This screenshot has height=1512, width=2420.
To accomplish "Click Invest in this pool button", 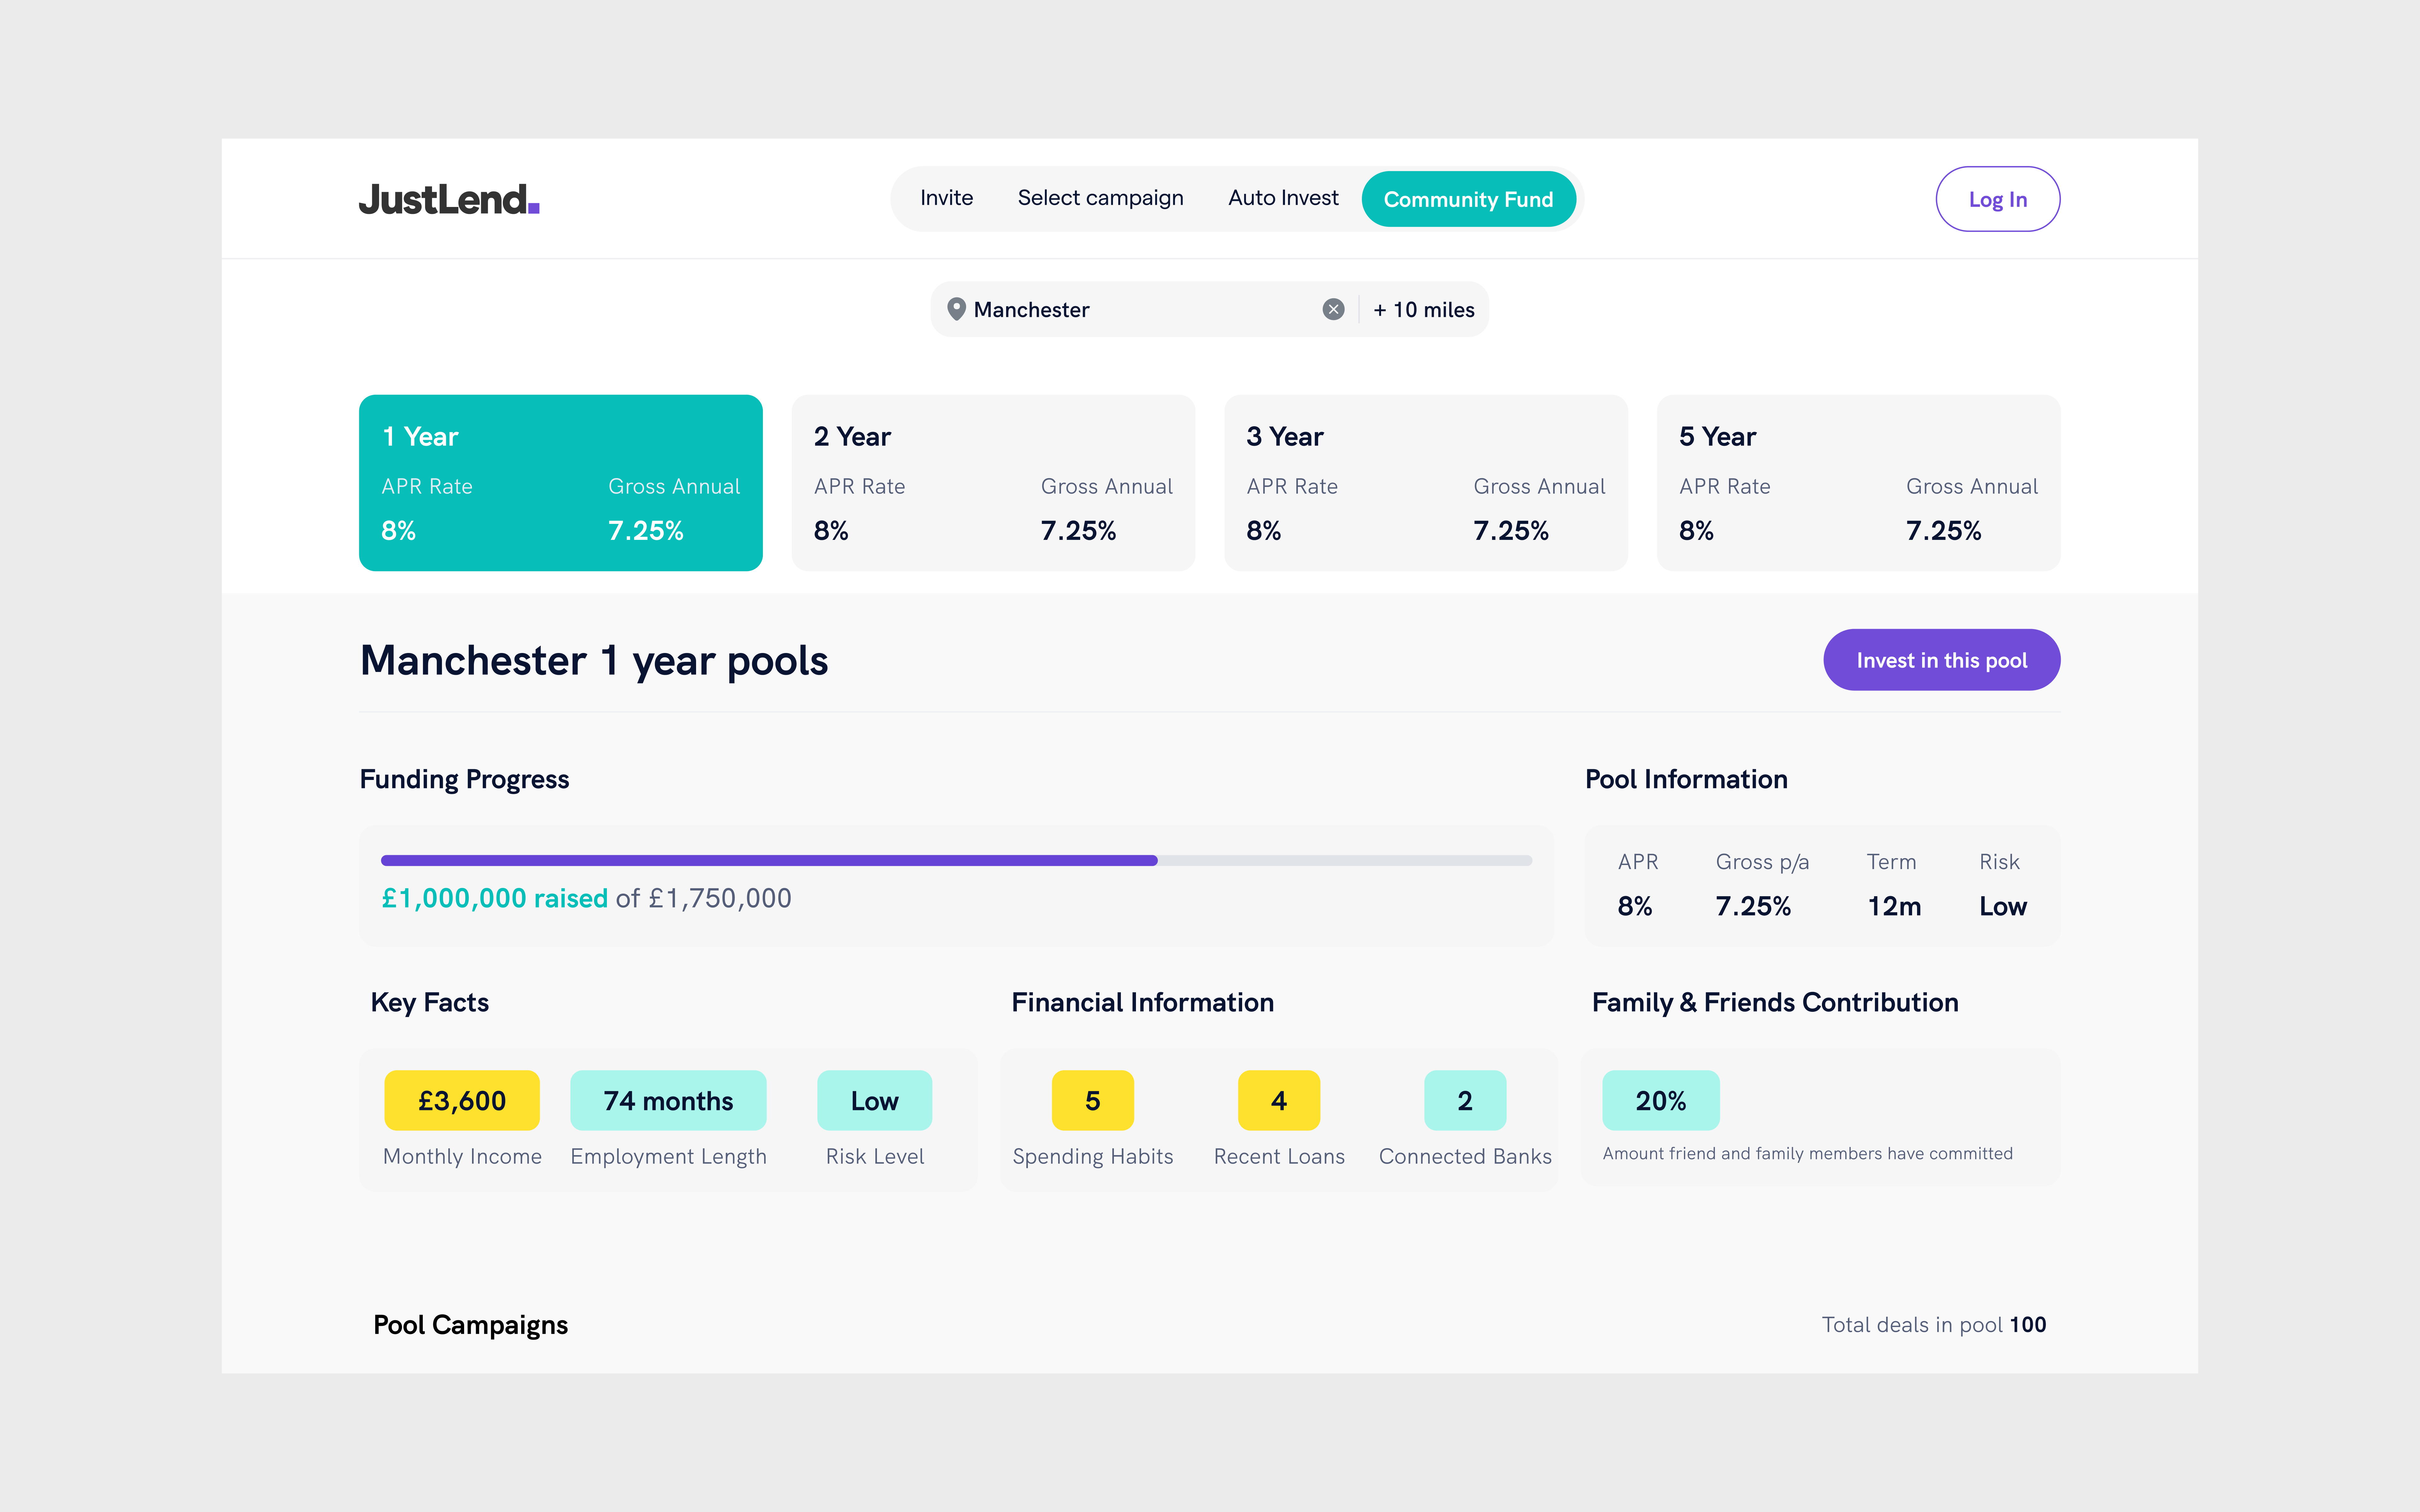I will click(1941, 660).
